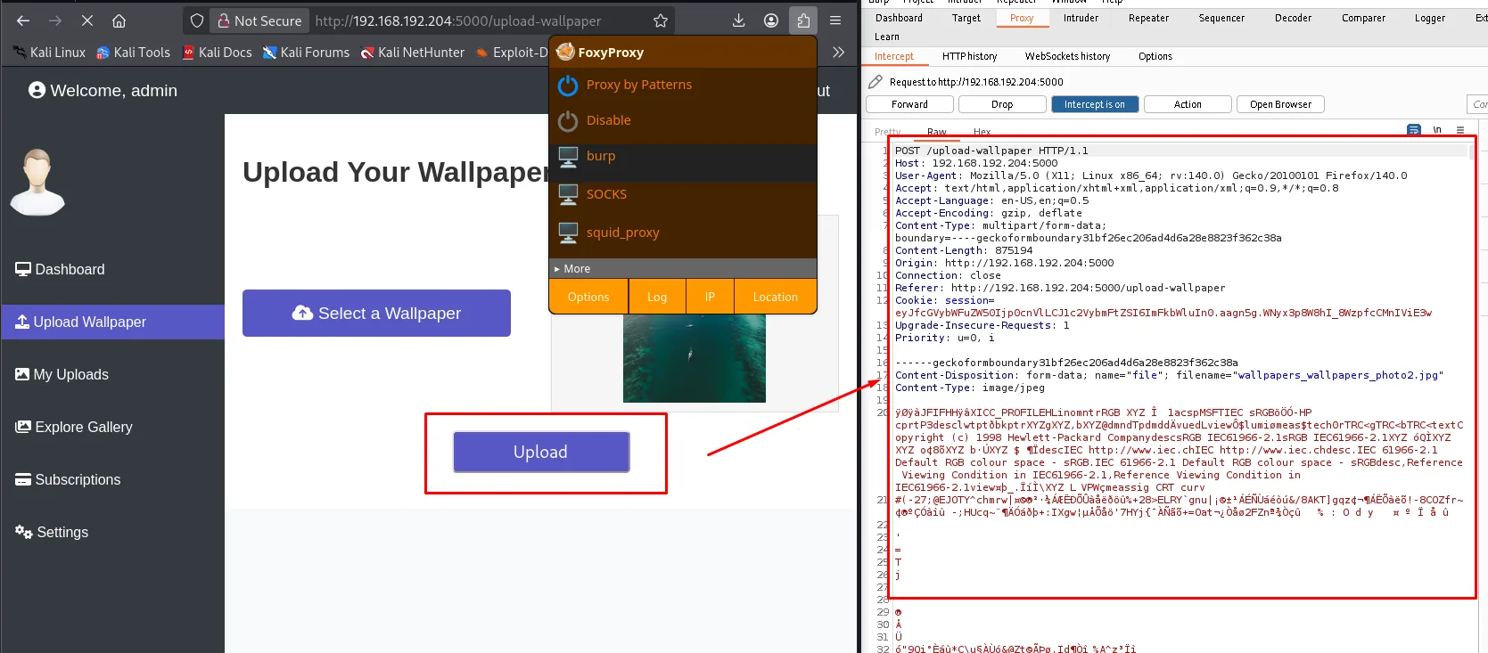This screenshot has width=1488, height=653.
Task: Open the Action dropdown in Burp
Action: coord(1188,104)
